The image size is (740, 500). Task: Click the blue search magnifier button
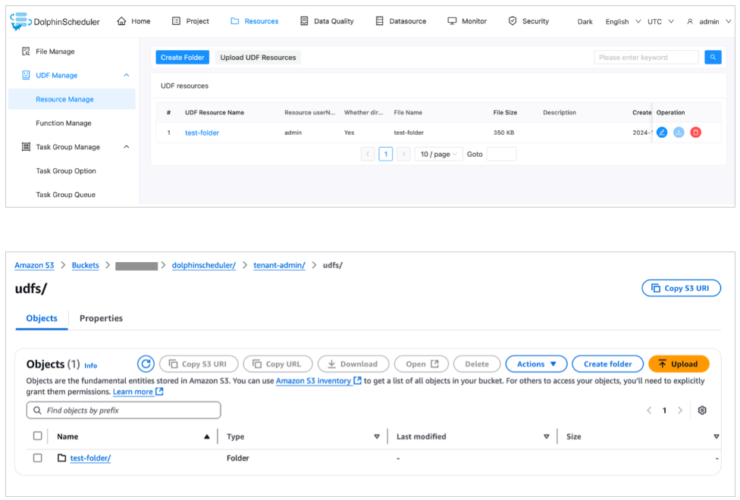coord(713,57)
